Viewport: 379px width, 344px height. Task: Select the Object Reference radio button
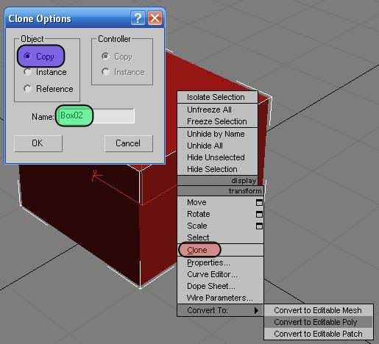[27, 89]
